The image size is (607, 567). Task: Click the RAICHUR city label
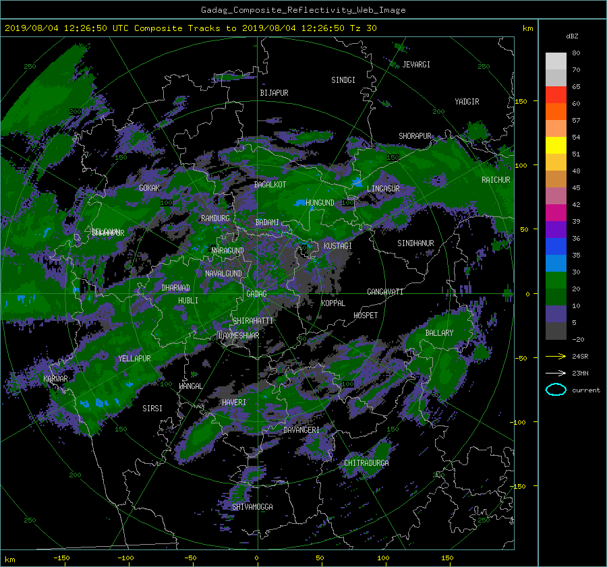tap(496, 180)
